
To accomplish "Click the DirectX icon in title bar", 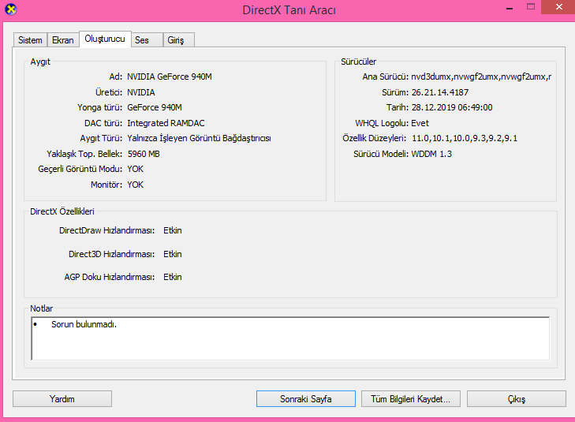I will coord(11,9).
